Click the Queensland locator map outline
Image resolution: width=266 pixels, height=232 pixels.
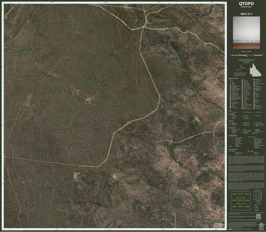256,69
